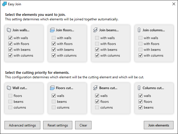Image resolution: width=178 pixels, height=134 pixels.
Task: Uncheck 'with floors' under Join walls
Action: 10,44
